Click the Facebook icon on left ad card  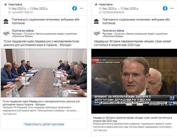tap(75, 8)
